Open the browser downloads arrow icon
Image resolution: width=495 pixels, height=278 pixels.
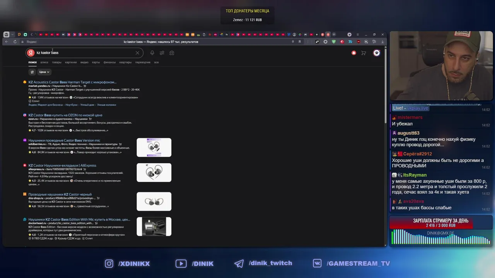click(382, 42)
